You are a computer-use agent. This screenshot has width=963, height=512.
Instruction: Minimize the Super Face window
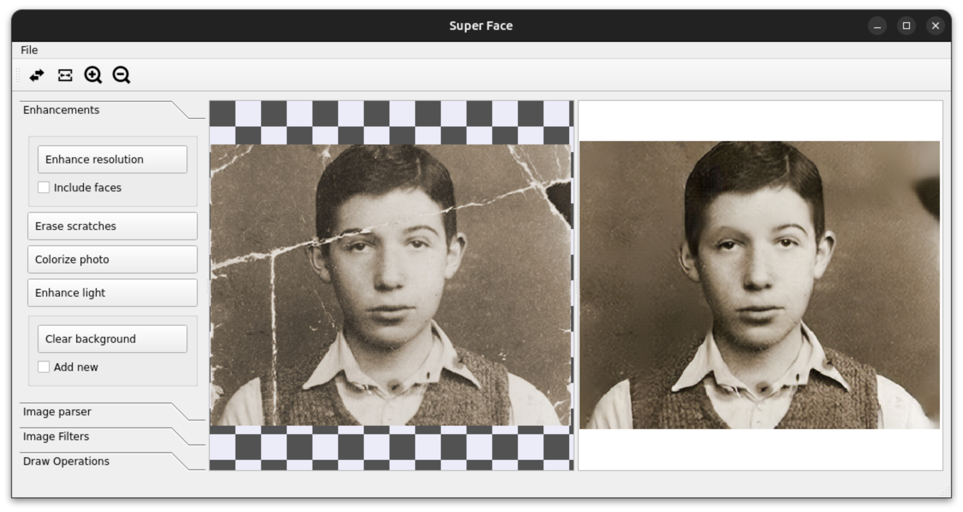(x=877, y=26)
